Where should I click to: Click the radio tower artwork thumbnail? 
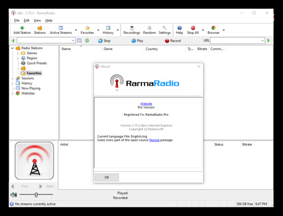pyautogui.click(x=34, y=161)
